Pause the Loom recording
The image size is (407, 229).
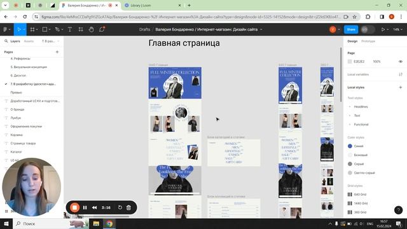pos(85,208)
